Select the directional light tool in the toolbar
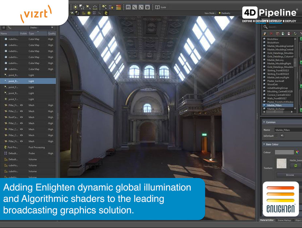302x228 pixels. (x=82, y=7)
